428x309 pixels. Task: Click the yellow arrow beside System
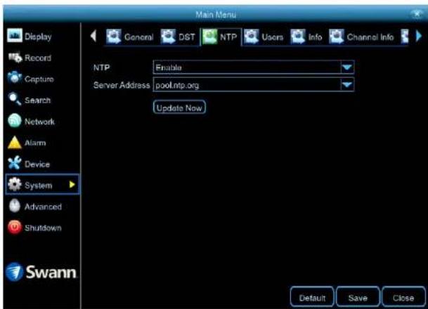point(72,185)
